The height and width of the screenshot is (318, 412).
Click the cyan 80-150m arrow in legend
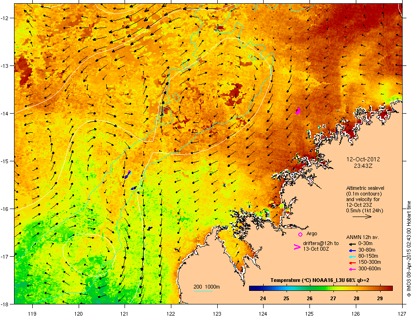pos(352,256)
